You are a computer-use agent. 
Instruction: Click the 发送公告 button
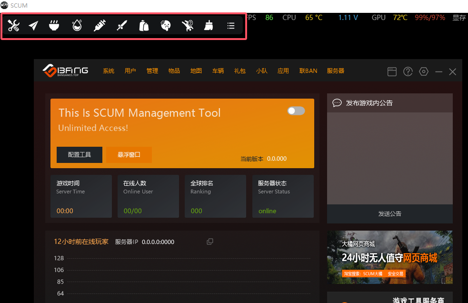(390, 213)
